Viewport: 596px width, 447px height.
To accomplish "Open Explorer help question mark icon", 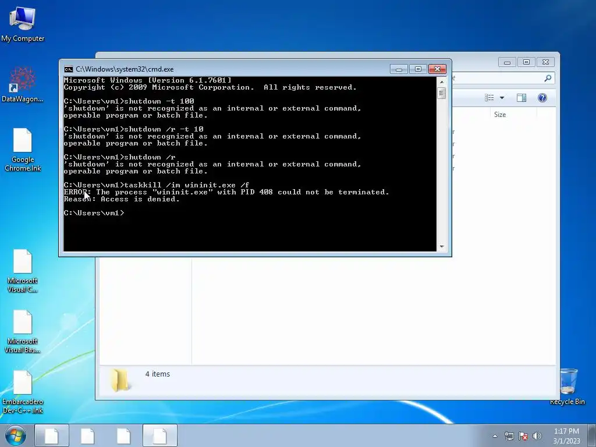I will coord(542,98).
